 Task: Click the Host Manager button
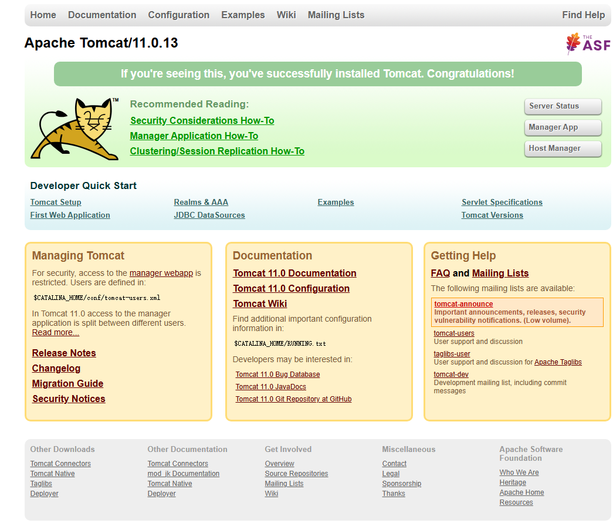coord(563,149)
